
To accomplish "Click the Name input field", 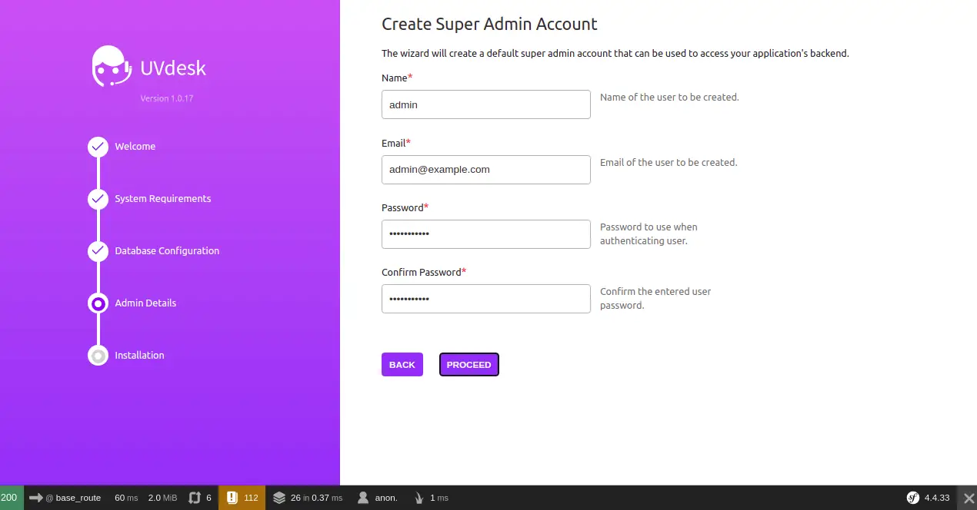I will (x=486, y=104).
